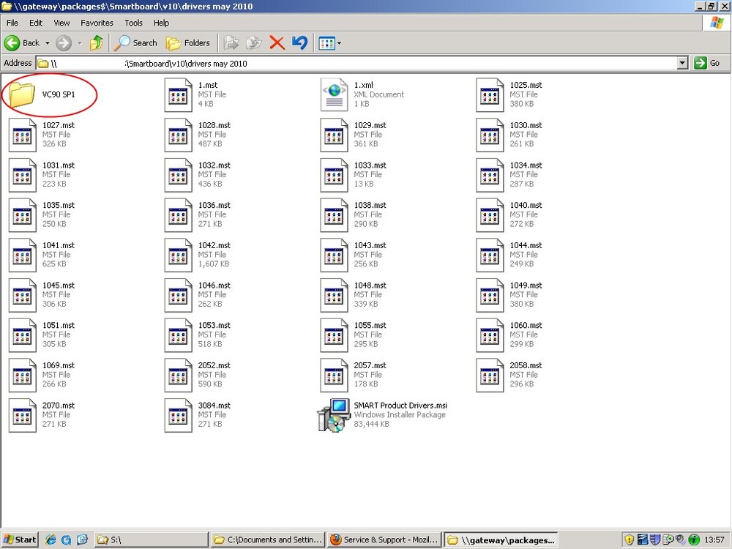Click the Move To toolbar icon
The height and width of the screenshot is (549, 732).
coord(231,43)
